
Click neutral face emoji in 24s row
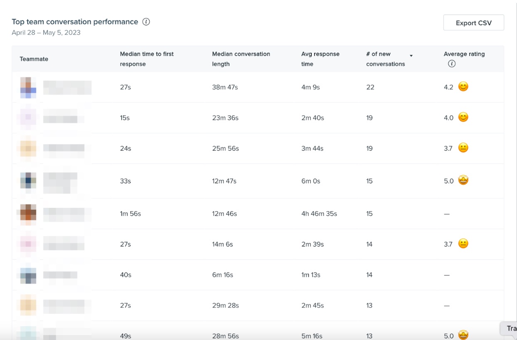point(463,148)
